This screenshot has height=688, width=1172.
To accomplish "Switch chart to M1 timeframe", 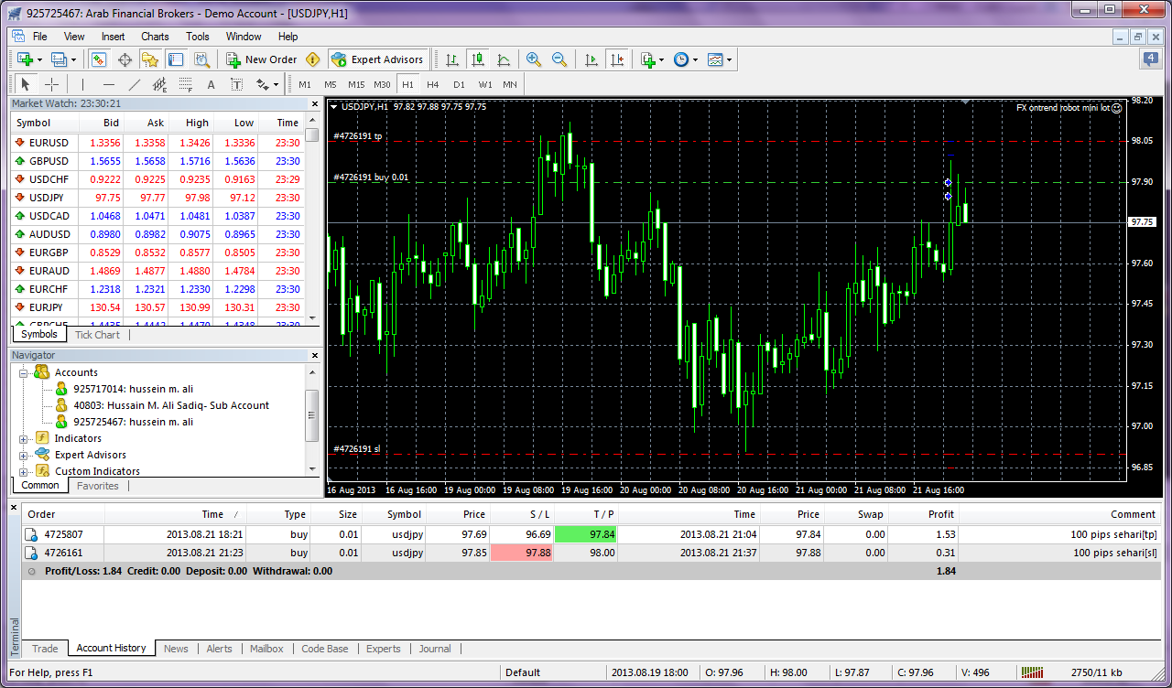I will coord(305,84).
